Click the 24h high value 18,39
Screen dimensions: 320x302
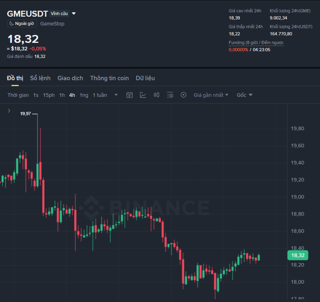point(234,18)
